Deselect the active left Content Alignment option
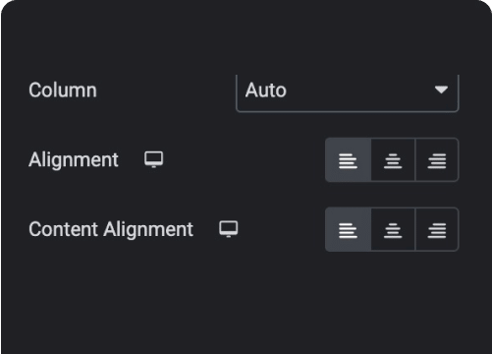 [349, 229]
